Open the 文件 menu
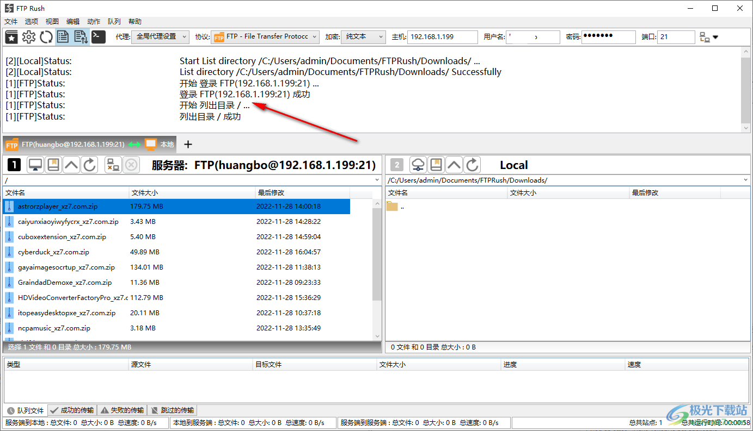The height and width of the screenshot is (431, 753). [x=11, y=22]
